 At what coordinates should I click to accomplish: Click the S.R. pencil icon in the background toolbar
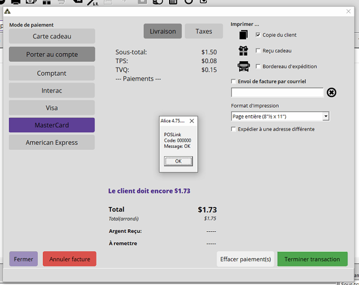(93, 2)
